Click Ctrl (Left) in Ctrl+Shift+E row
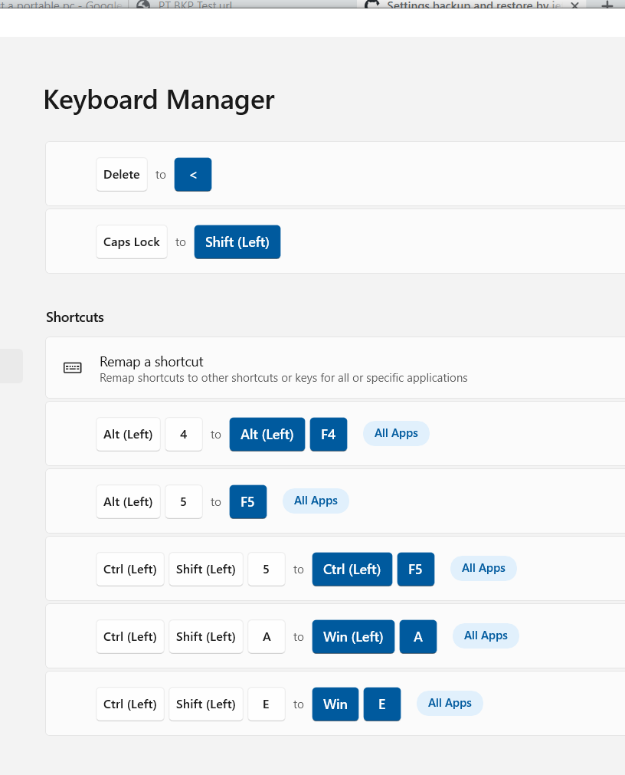 pyautogui.click(x=130, y=704)
